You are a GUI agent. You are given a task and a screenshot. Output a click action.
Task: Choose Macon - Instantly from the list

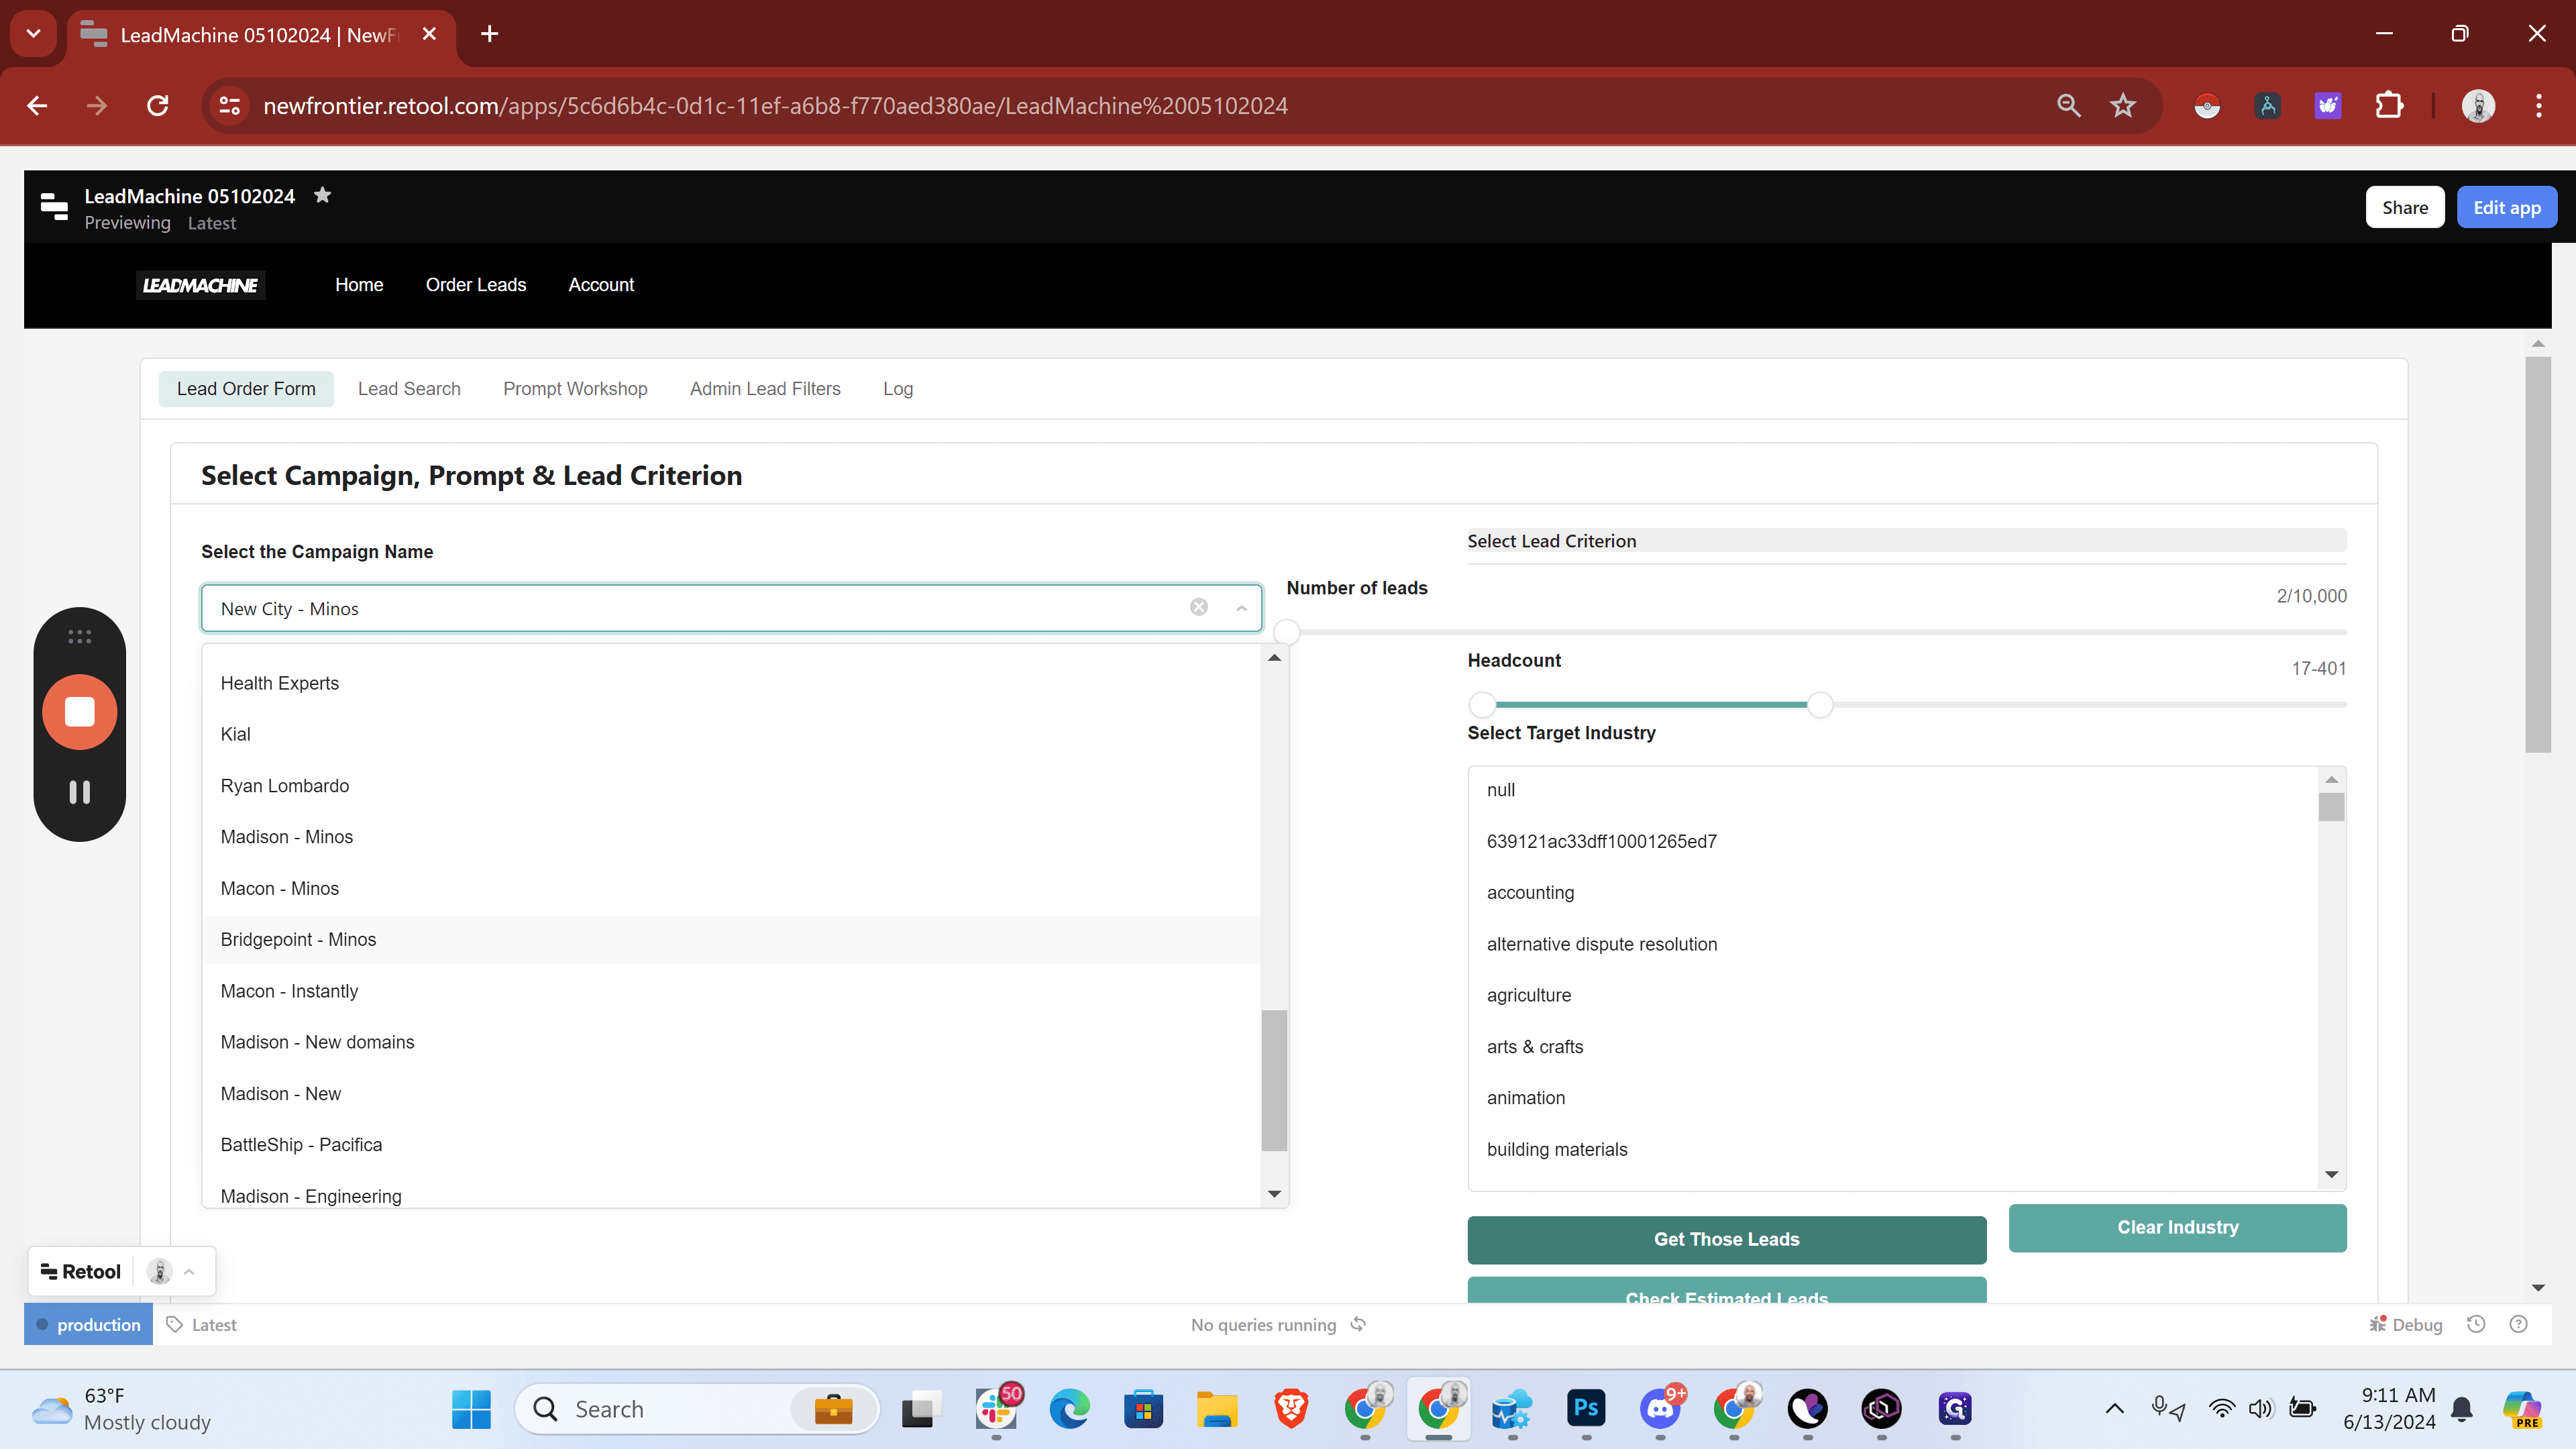[731, 991]
